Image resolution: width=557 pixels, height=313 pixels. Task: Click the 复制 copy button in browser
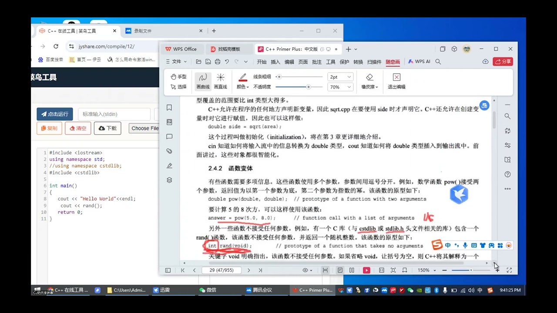[49, 128]
